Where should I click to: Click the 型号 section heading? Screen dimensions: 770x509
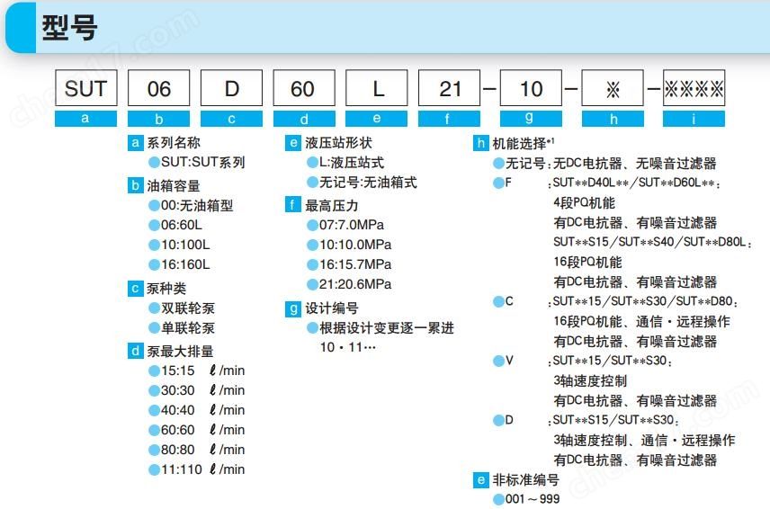pos(69,29)
